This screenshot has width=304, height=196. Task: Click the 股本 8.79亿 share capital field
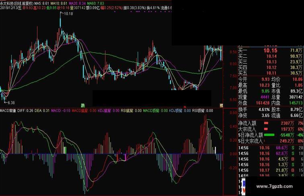point(287,109)
